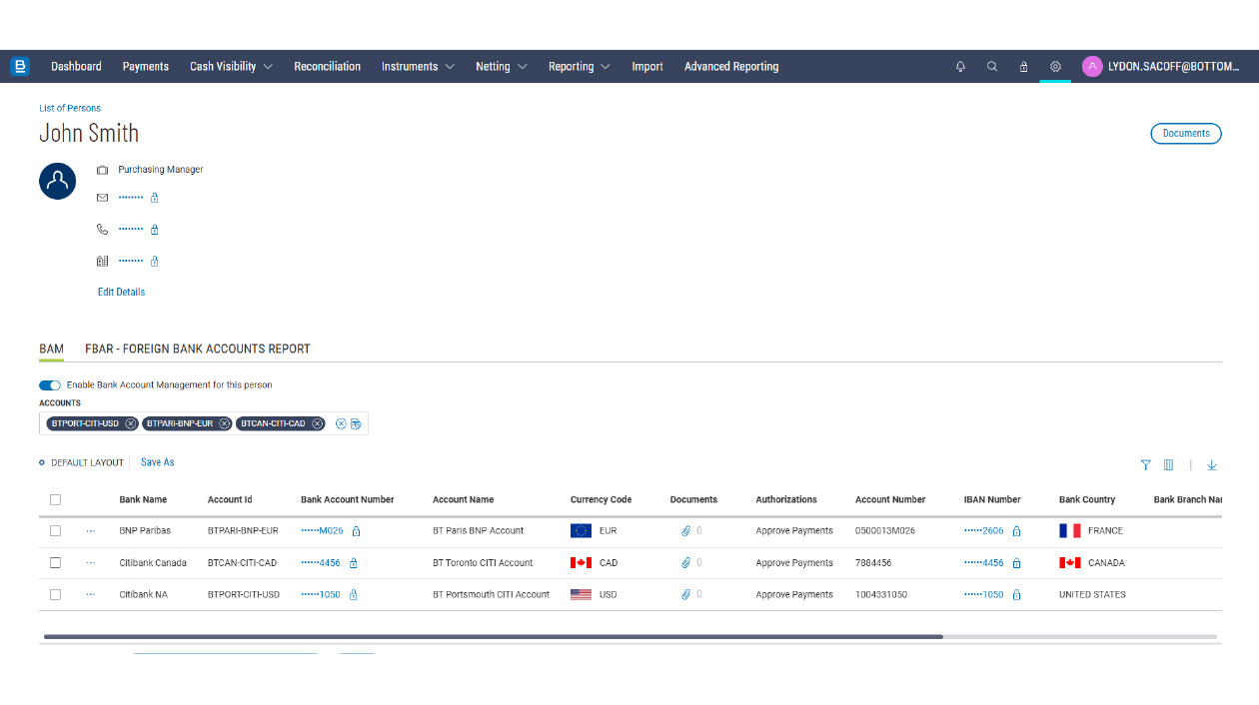1259x705 pixels.
Task: Click the paperclip documents icon for BNP Paribas
Action: coord(686,531)
